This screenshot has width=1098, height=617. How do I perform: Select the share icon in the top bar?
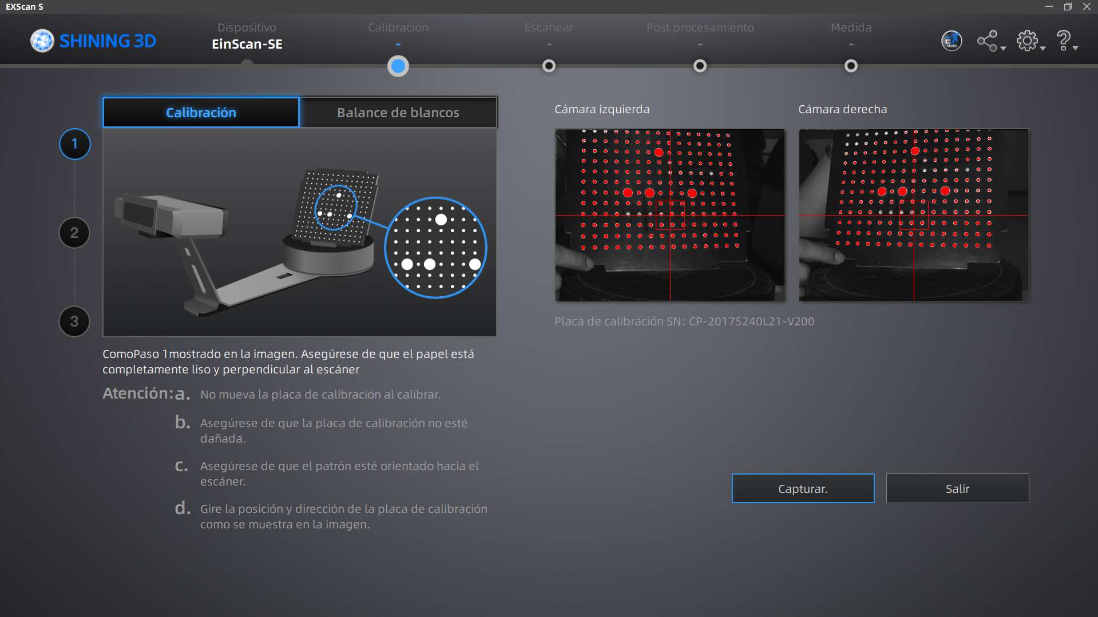(x=987, y=41)
